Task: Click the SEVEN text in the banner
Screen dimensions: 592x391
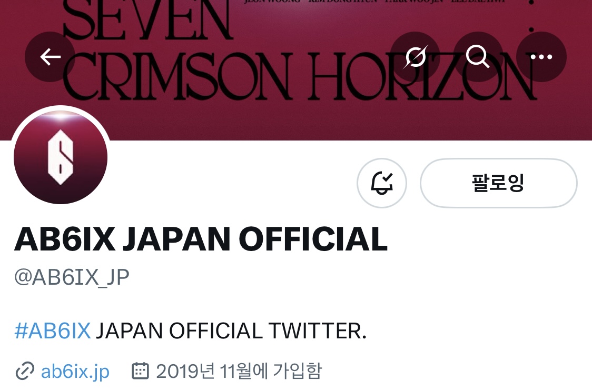Action: point(147,19)
